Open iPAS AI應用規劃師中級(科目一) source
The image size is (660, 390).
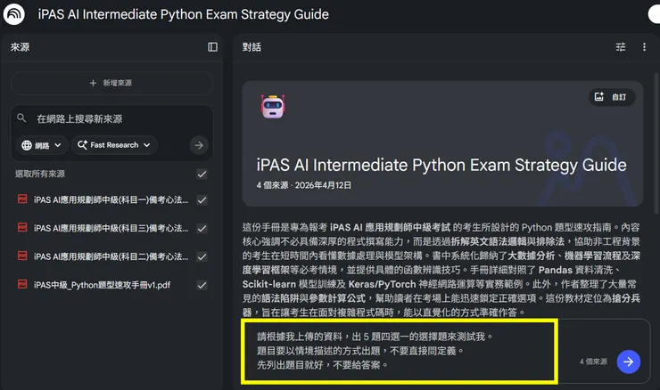[x=111, y=200]
